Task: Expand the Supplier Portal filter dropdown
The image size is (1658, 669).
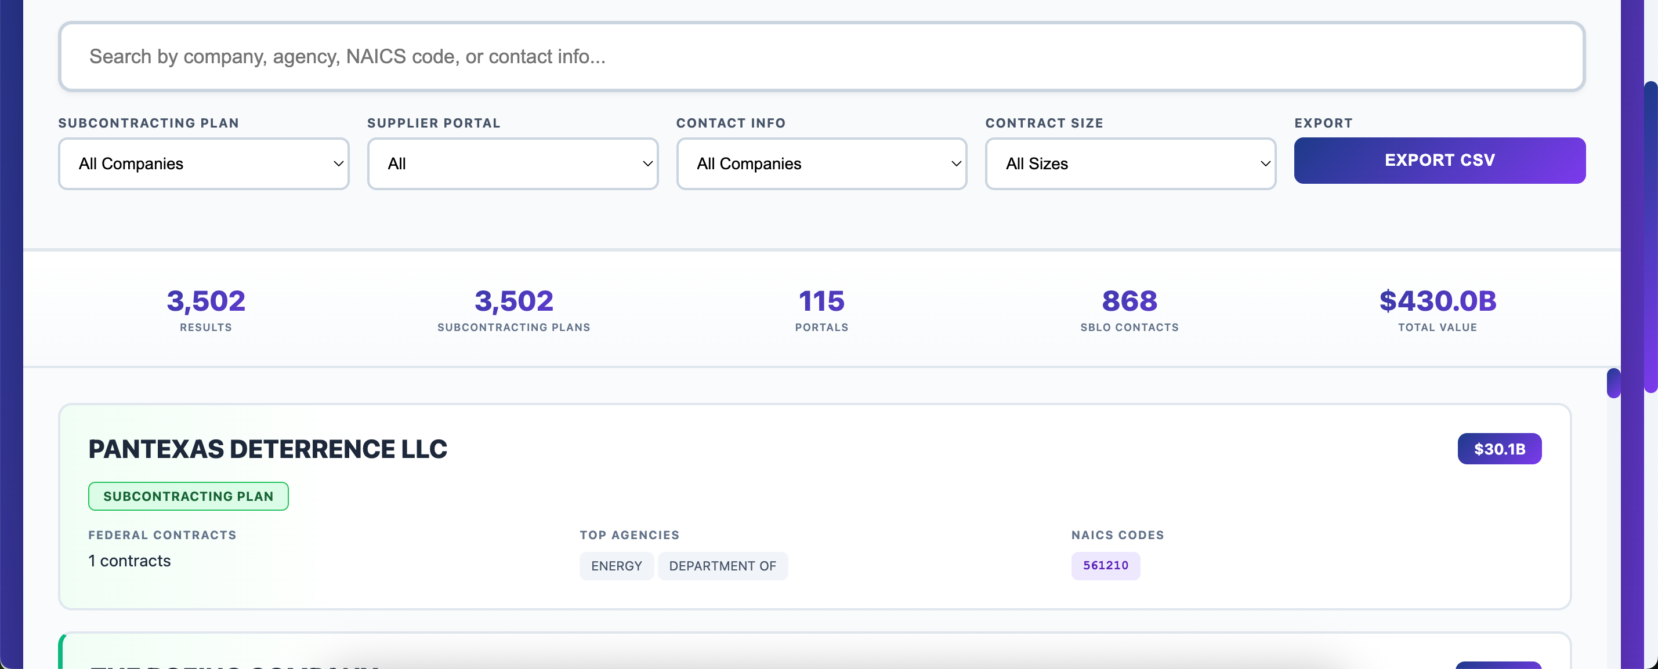Action: point(512,163)
